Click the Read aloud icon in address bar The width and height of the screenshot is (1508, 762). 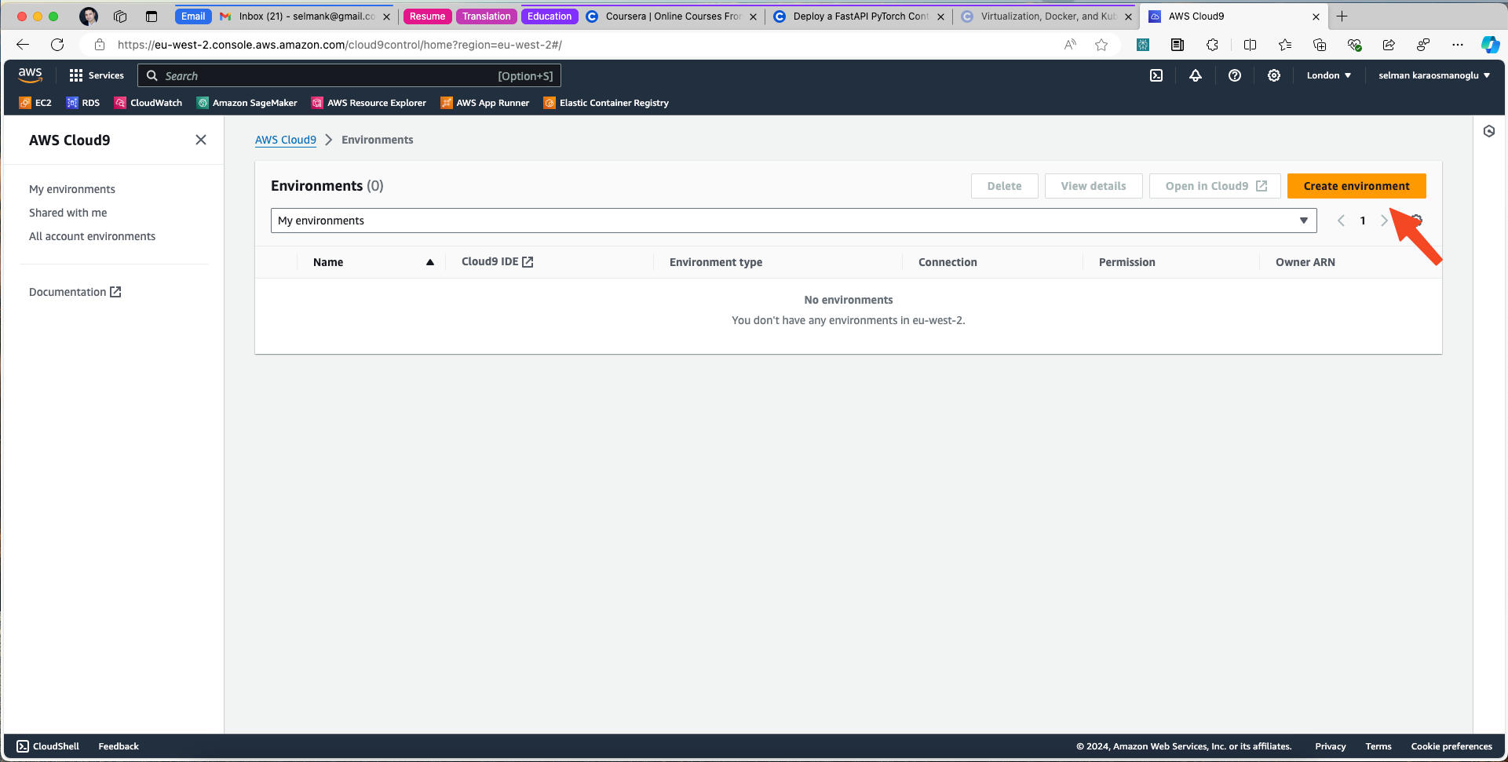(1070, 45)
